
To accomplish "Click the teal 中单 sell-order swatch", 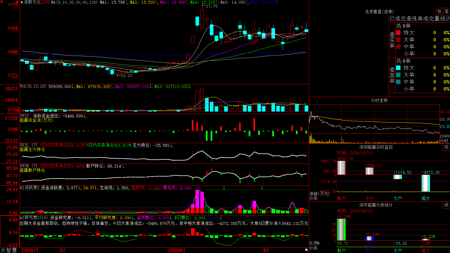I will coord(398,82).
